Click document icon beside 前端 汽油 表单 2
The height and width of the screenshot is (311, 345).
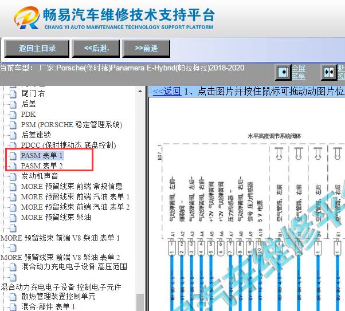click(x=13, y=207)
